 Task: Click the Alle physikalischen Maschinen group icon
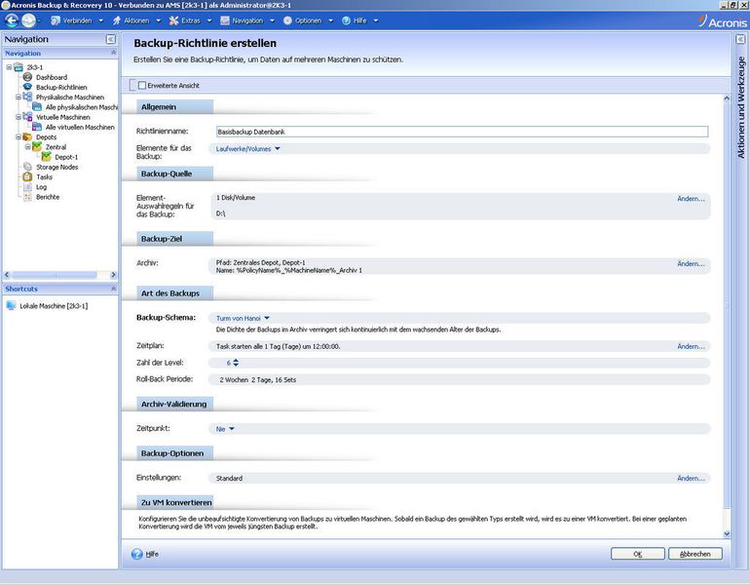[37, 107]
